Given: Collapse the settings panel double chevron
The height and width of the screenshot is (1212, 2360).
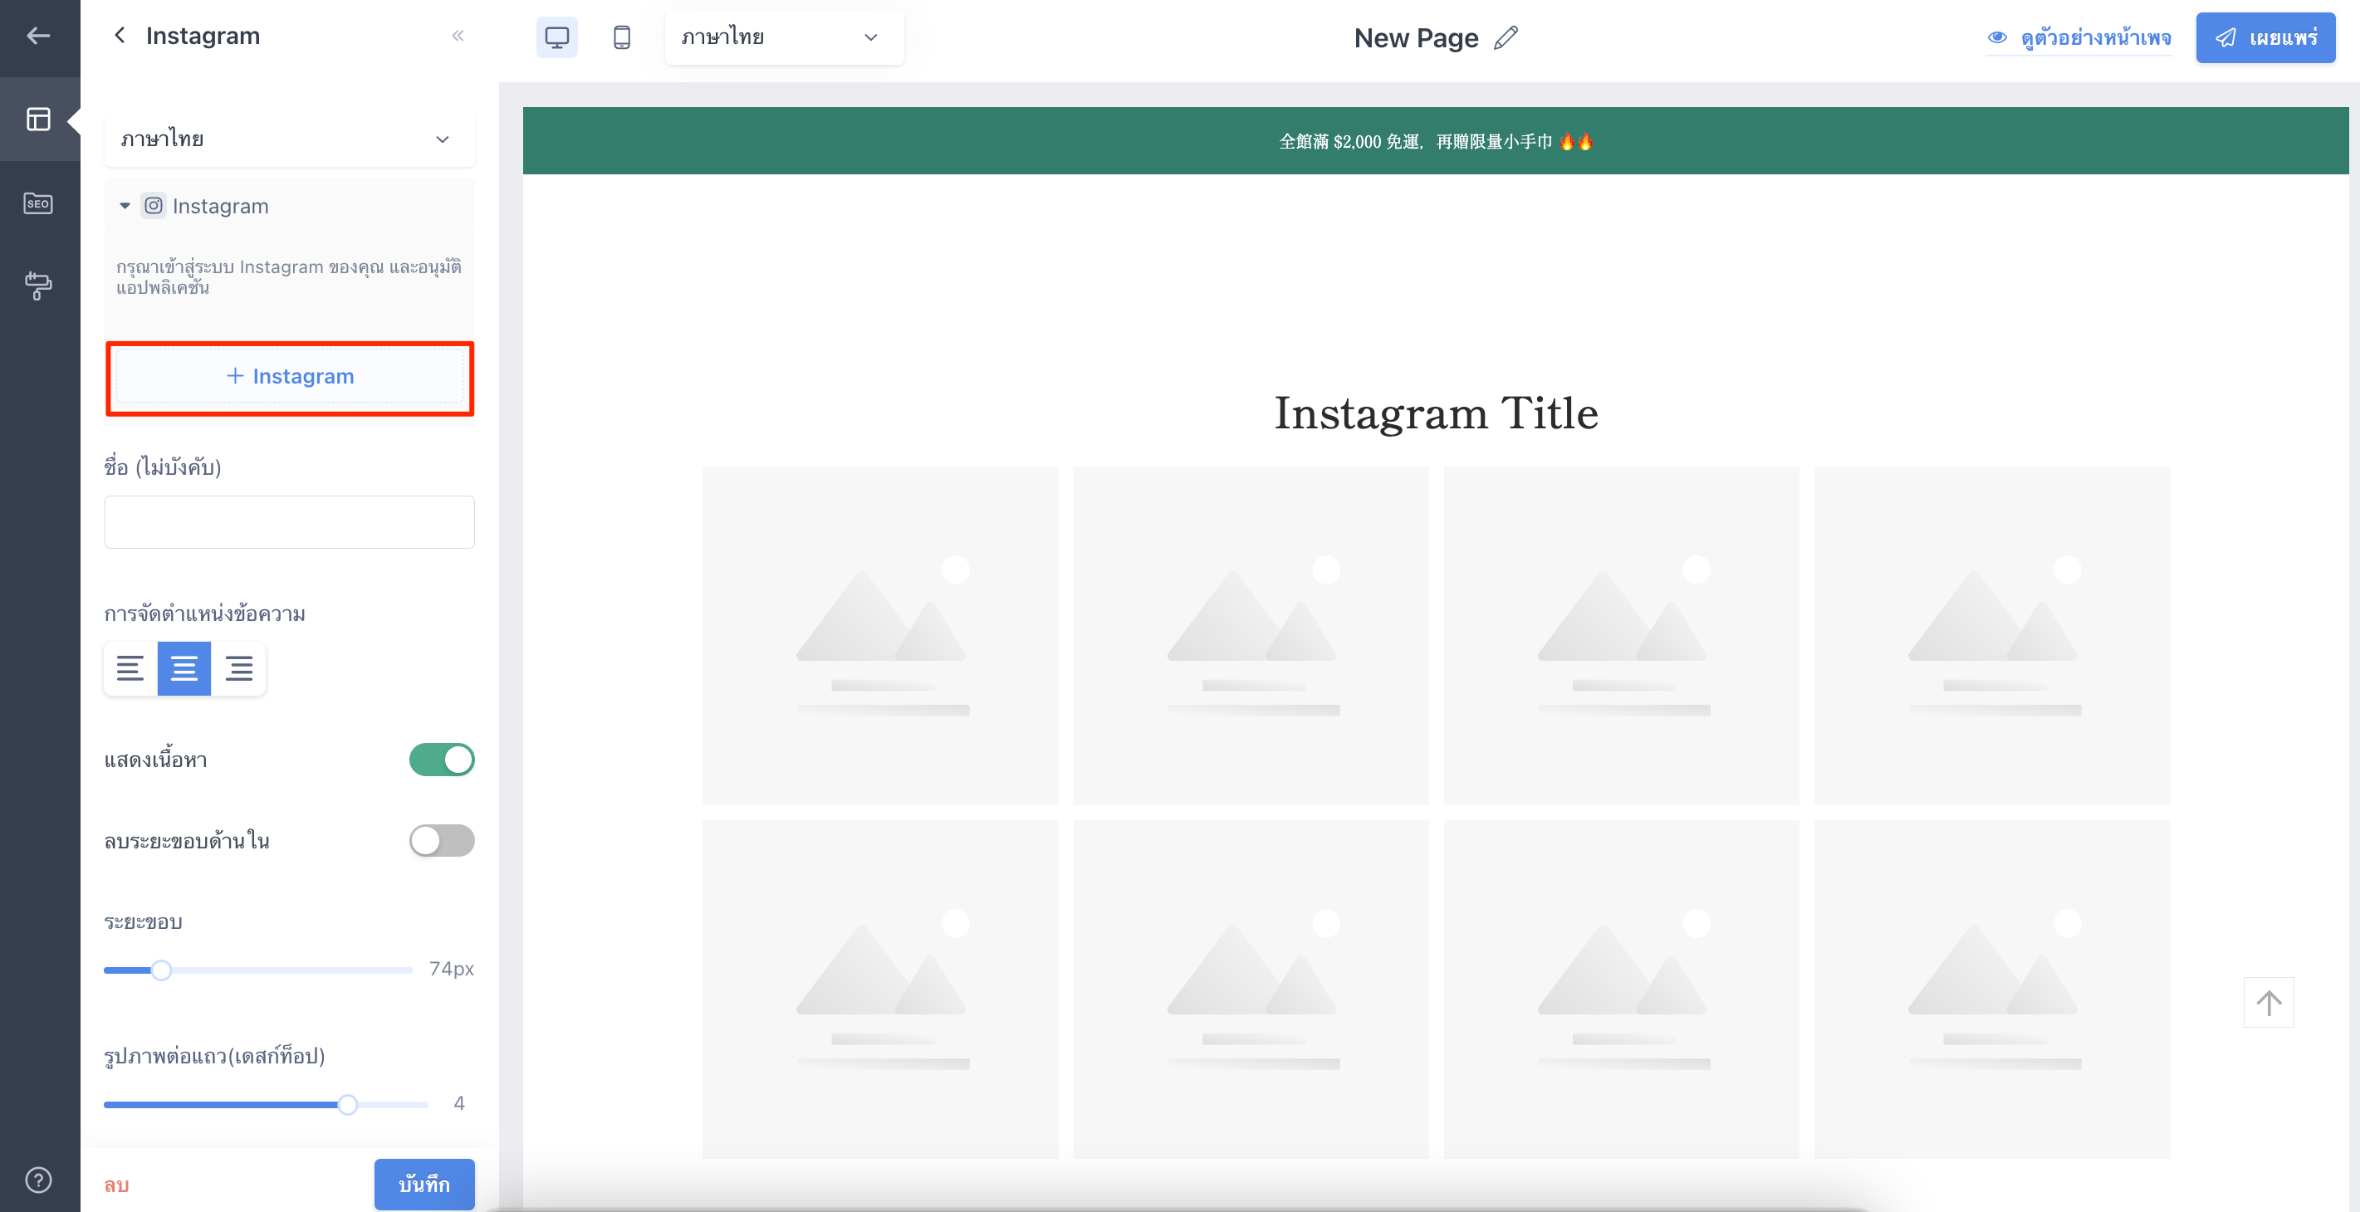Looking at the screenshot, I should click(458, 35).
